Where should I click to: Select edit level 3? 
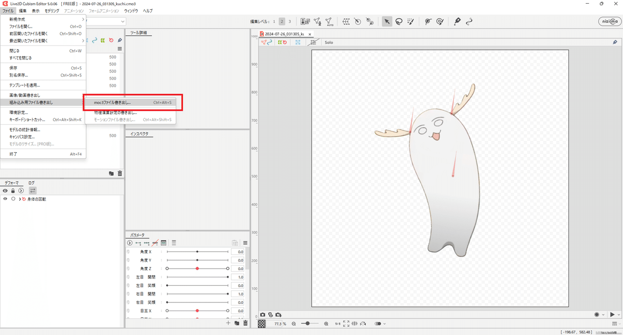point(290,21)
